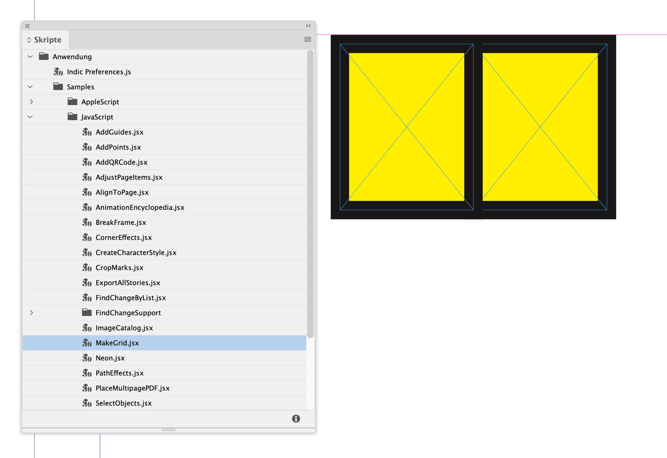Click the FindChangeSupport folder icon
This screenshot has height=458, width=667.
(86, 313)
